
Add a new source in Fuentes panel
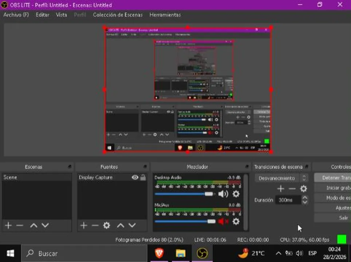click(84, 225)
